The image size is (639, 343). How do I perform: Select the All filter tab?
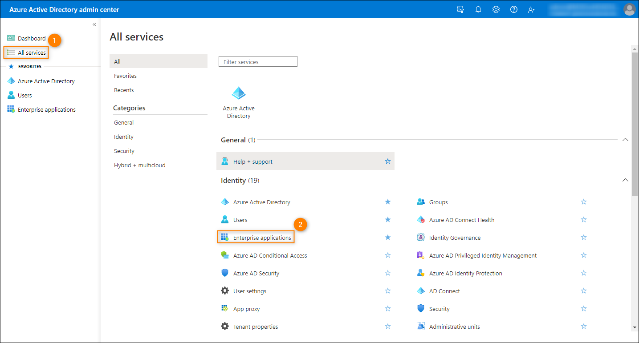pos(159,61)
